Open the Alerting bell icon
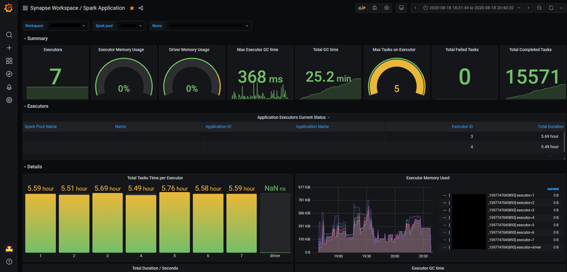Screen dimensions: 567x272 click(9, 87)
